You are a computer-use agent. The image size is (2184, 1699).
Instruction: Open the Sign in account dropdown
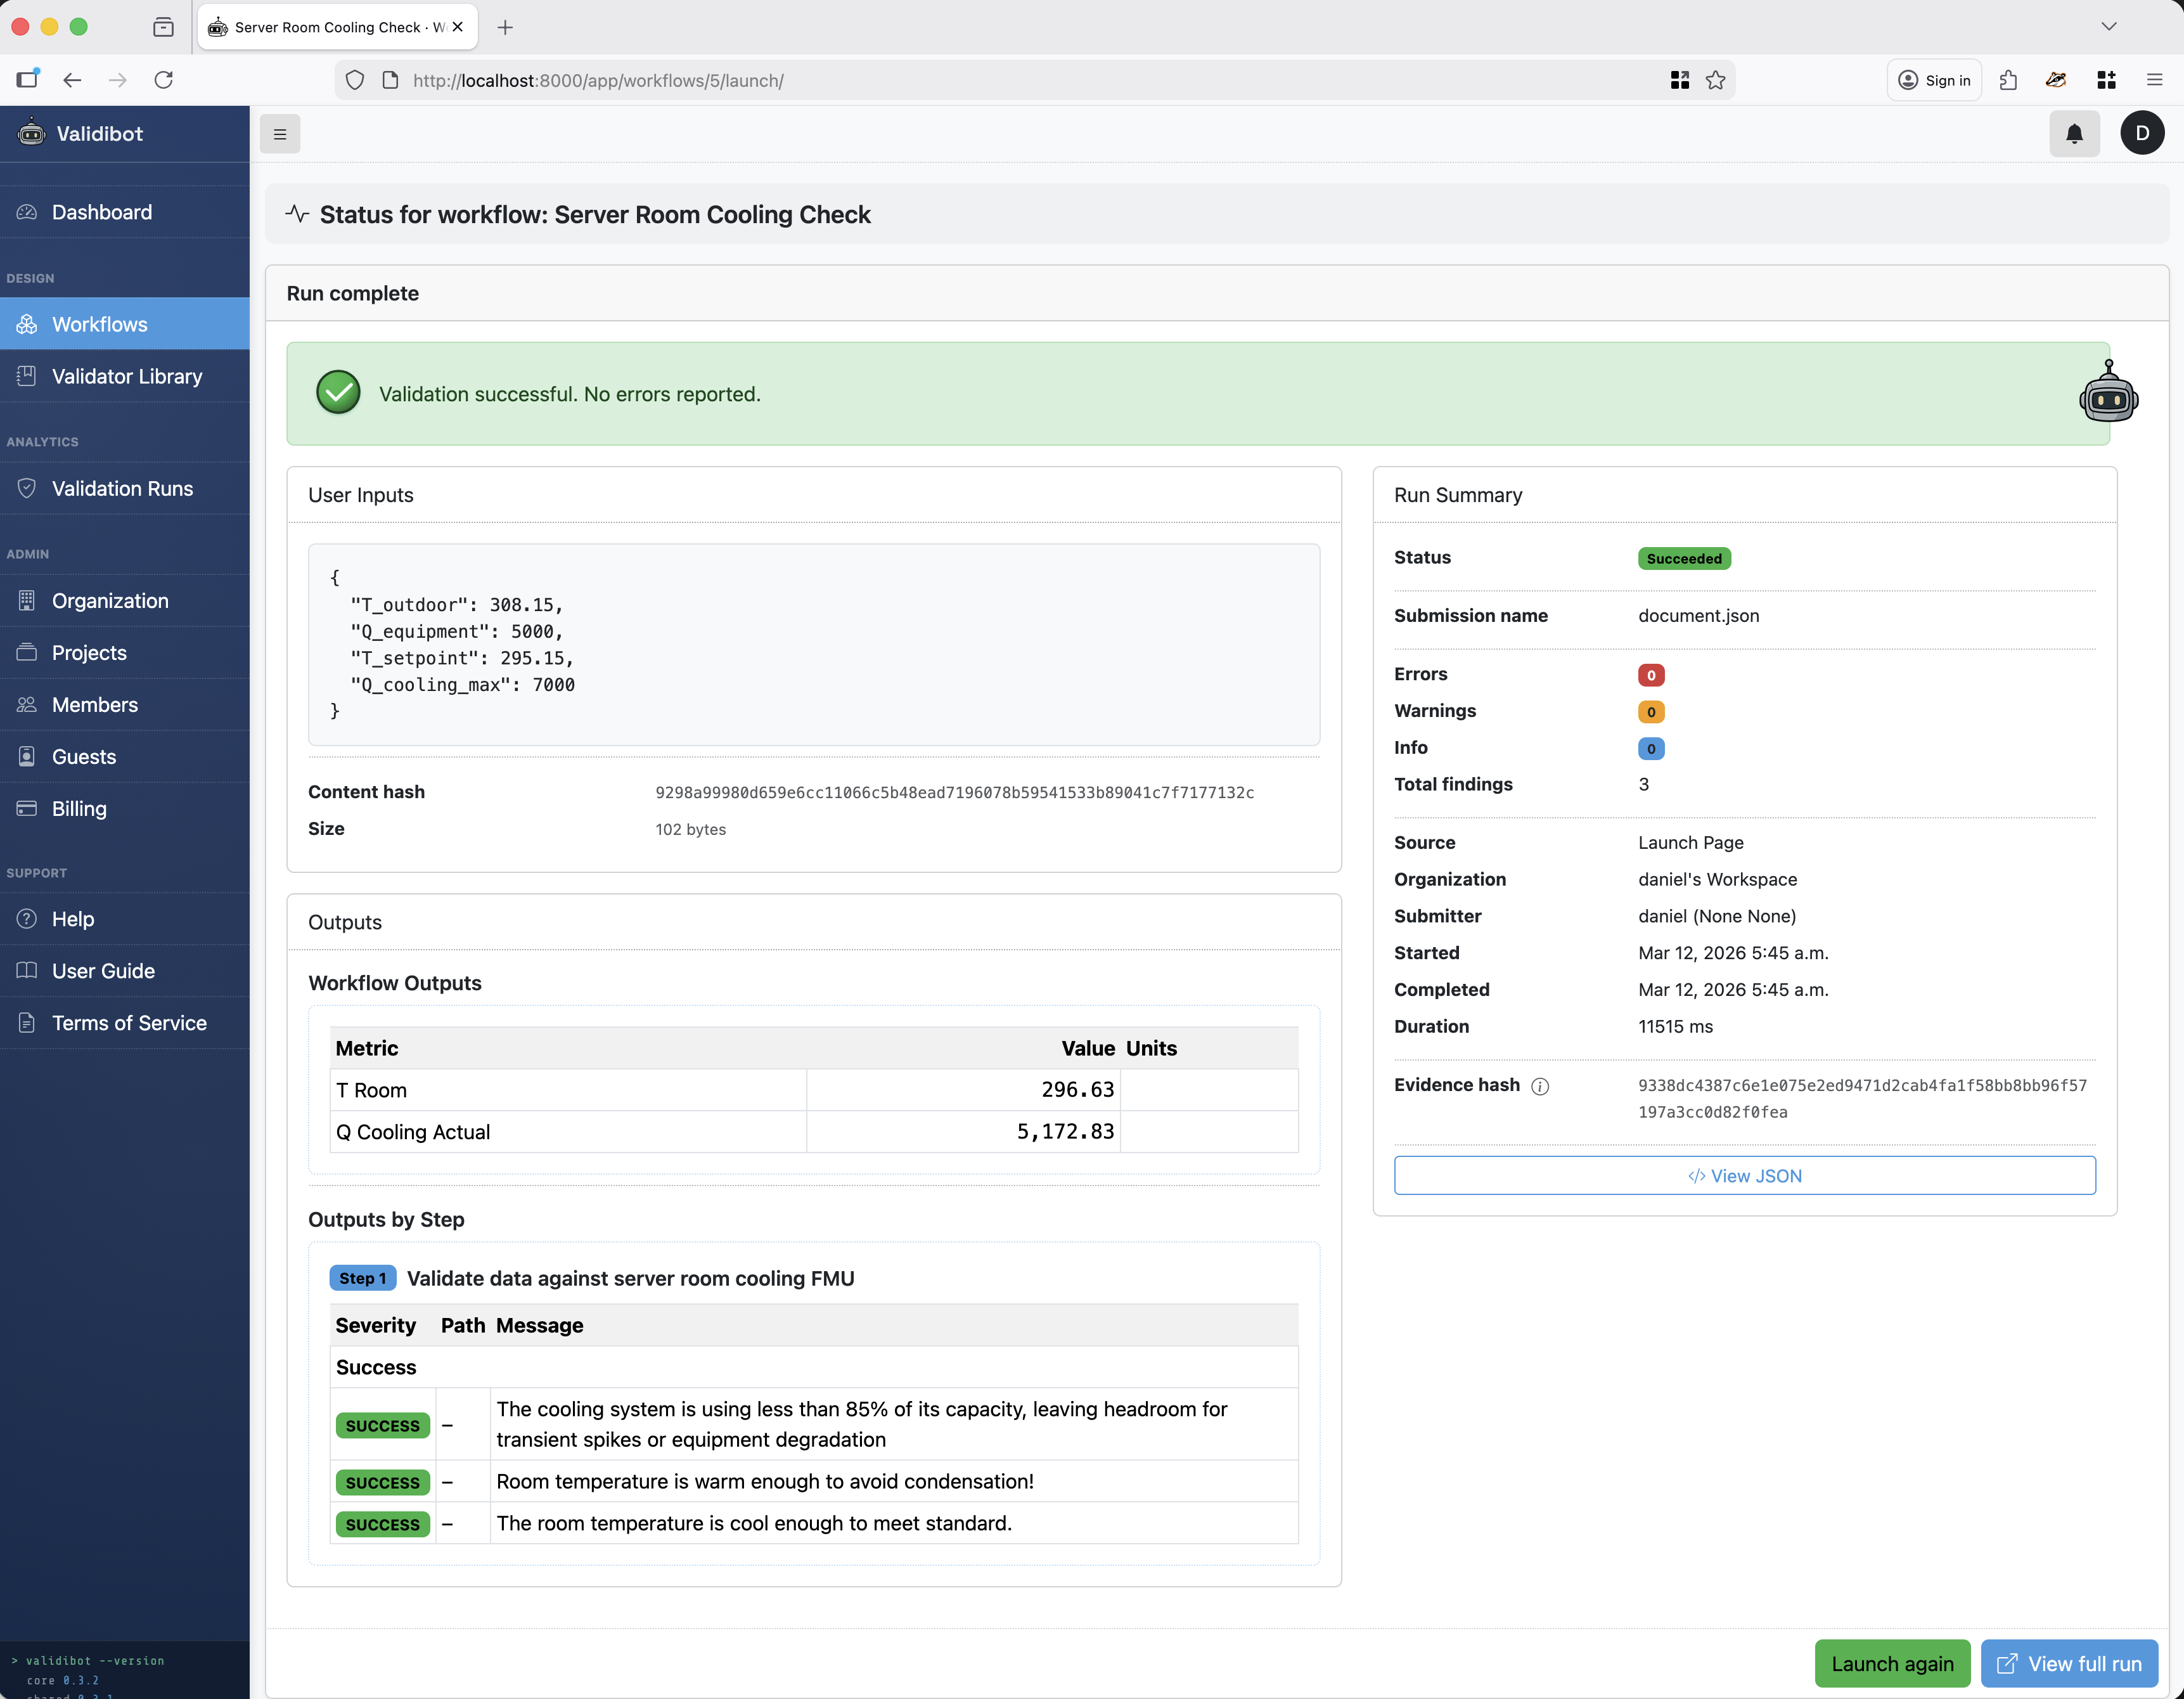pyautogui.click(x=1933, y=80)
